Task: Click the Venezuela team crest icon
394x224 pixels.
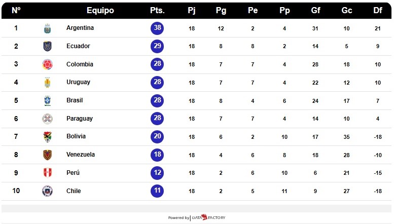Action: [47, 155]
